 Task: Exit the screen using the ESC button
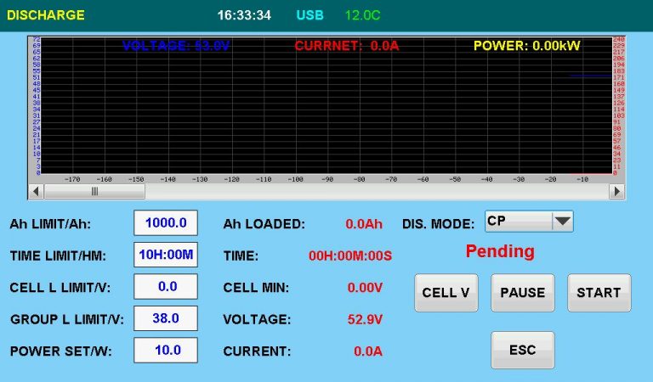click(x=522, y=350)
